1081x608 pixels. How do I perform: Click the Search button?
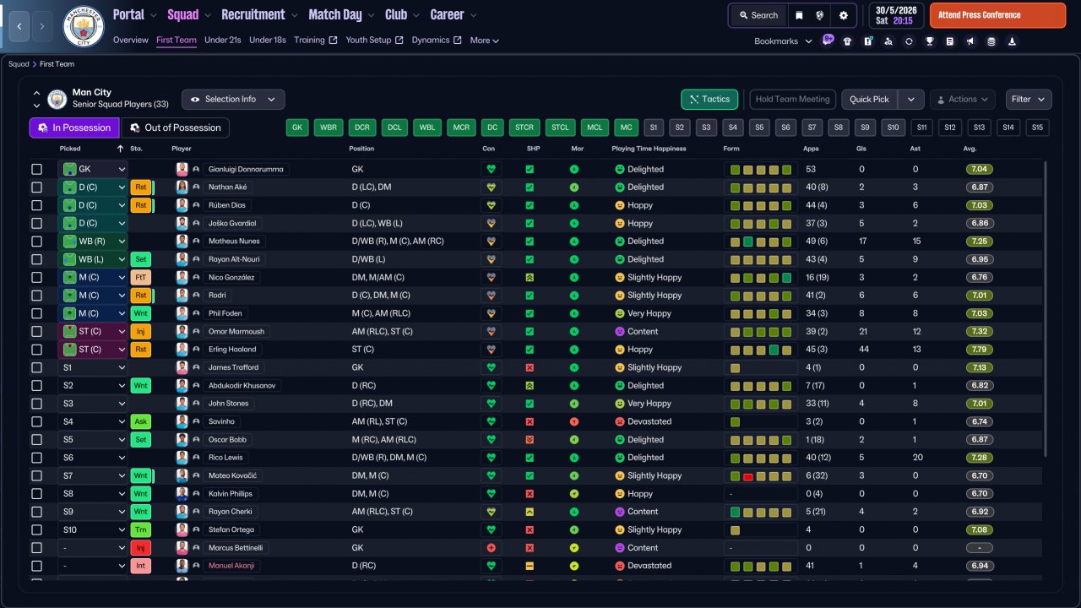(x=758, y=15)
